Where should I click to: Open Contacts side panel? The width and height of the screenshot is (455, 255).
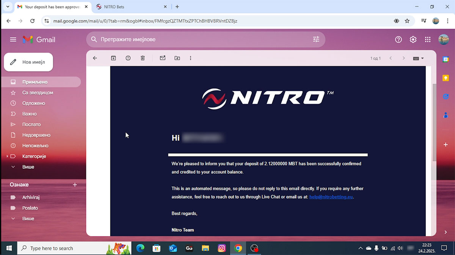click(x=446, y=115)
